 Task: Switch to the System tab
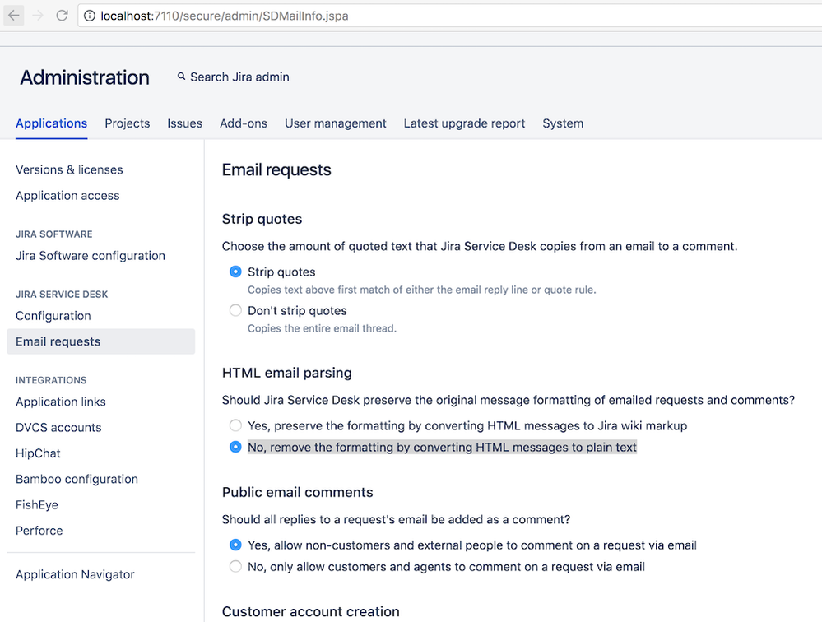point(563,123)
